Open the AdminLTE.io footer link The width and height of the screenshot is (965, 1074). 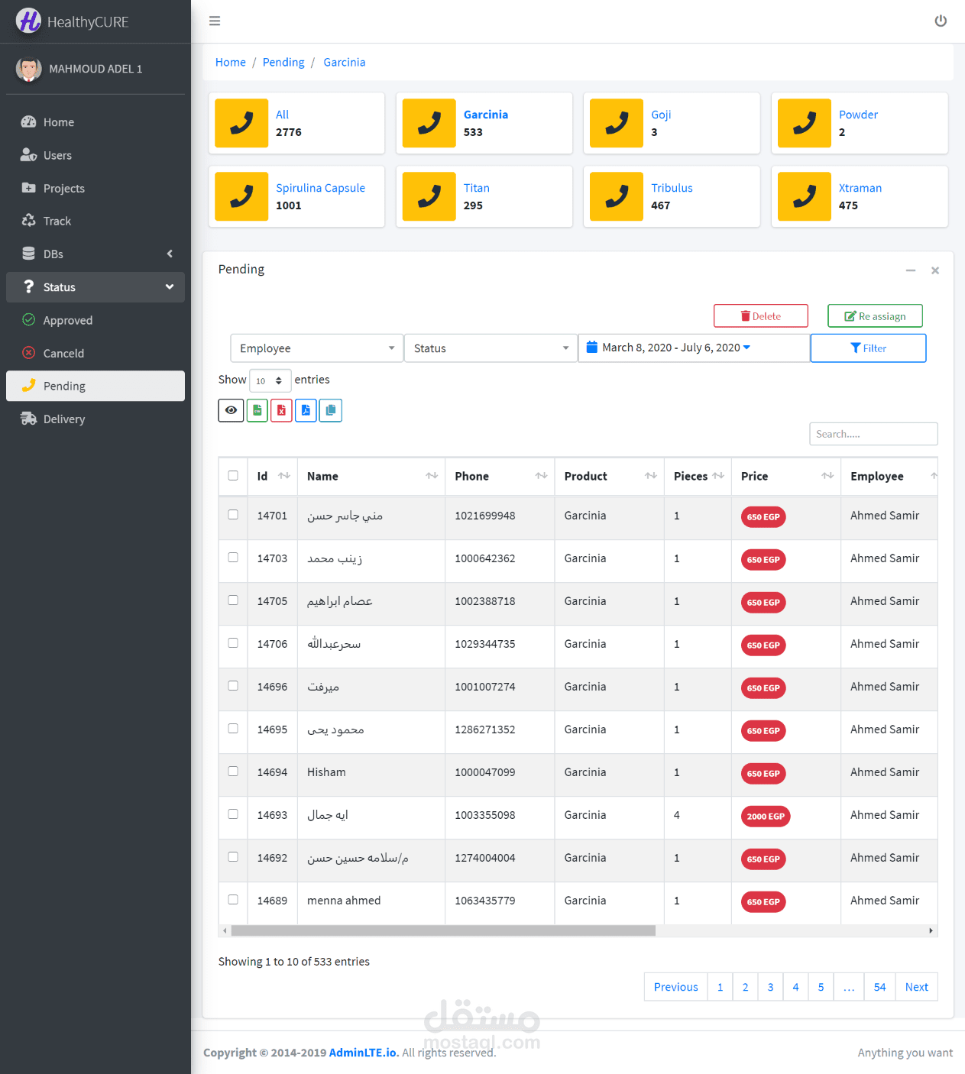(364, 1053)
